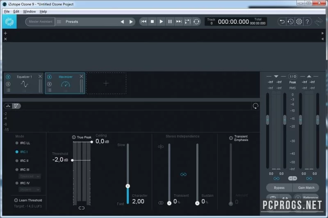
Task: Click the iZotope Ozone logo button
Action: pyautogui.click(x=9, y=22)
